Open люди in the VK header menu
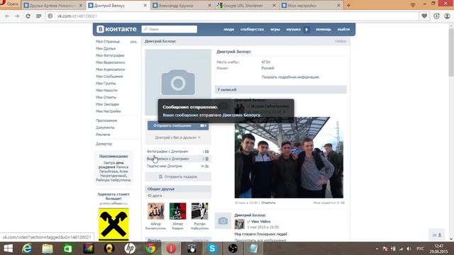This screenshot has width=454, height=255. pyautogui.click(x=228, y=29)
